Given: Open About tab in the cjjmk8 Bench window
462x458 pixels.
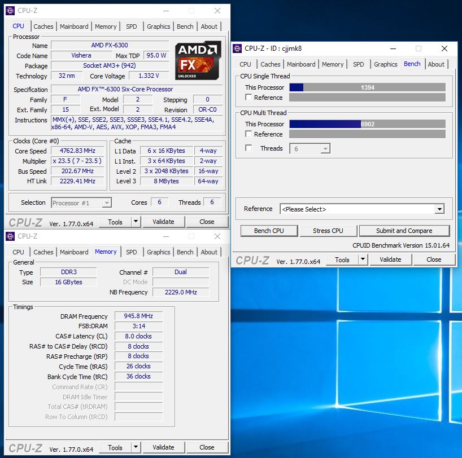Looking at the screenshot, I should (436, 64).
